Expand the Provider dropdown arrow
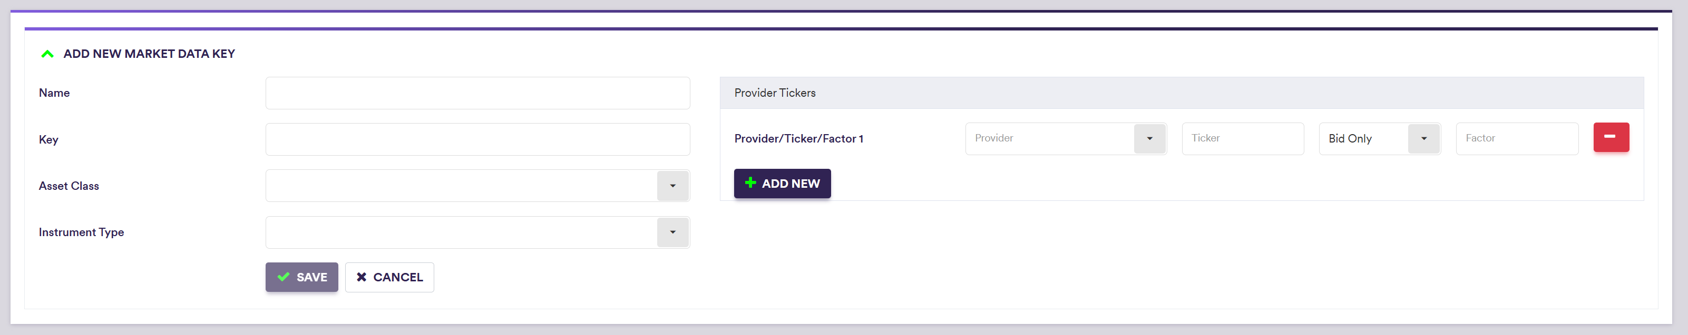 pos(1149,139)
